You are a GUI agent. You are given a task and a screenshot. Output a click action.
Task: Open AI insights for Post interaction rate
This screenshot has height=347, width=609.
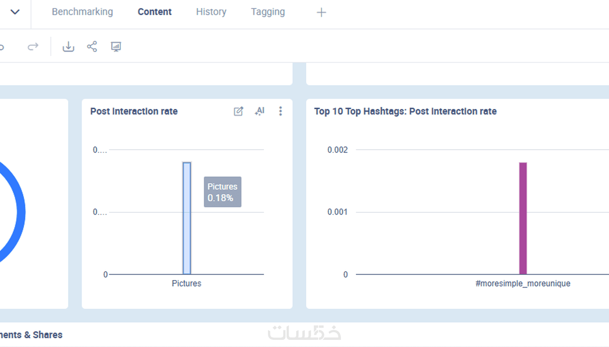coord(260,111)
